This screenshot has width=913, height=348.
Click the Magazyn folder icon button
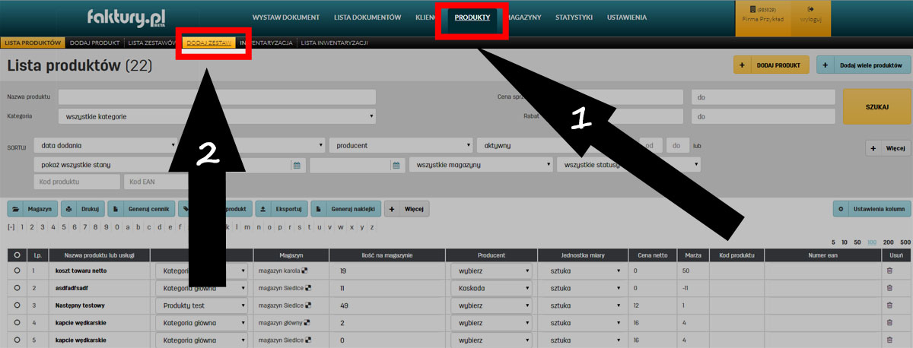(x=17, y=208)
